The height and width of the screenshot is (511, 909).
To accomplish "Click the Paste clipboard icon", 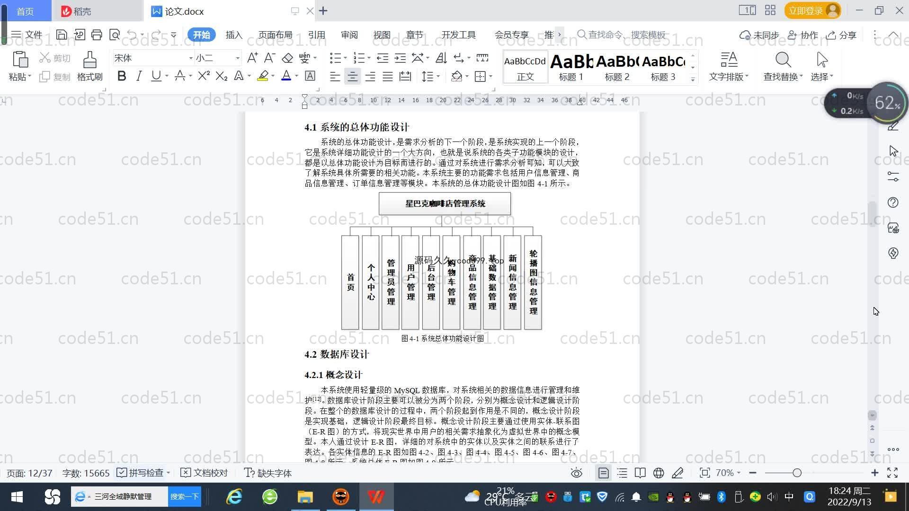I will [x=20, y=60].
